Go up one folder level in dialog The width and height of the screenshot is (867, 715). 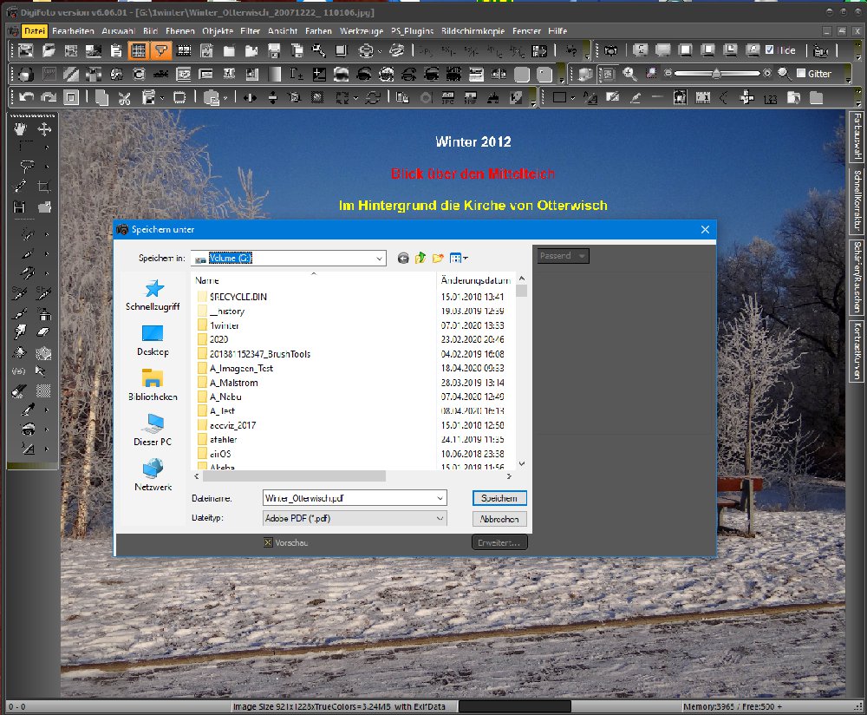(420, 258)
